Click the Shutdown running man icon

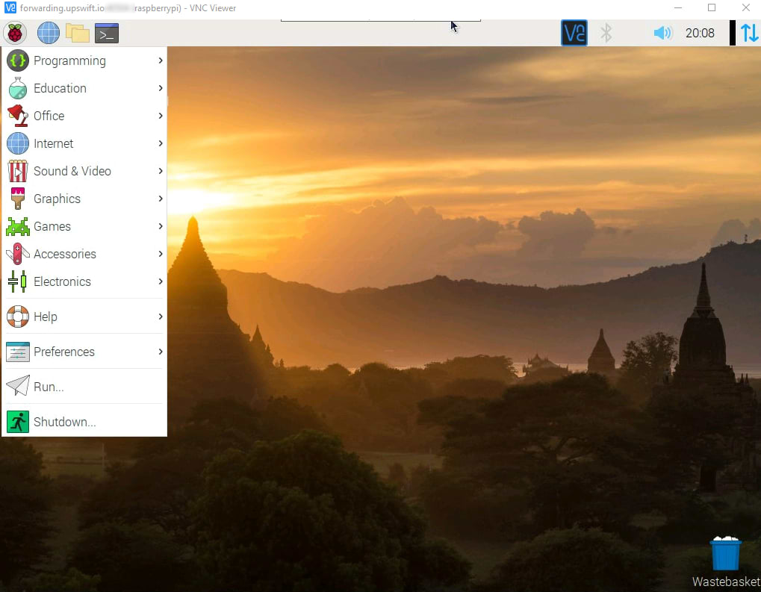point(17,422)
